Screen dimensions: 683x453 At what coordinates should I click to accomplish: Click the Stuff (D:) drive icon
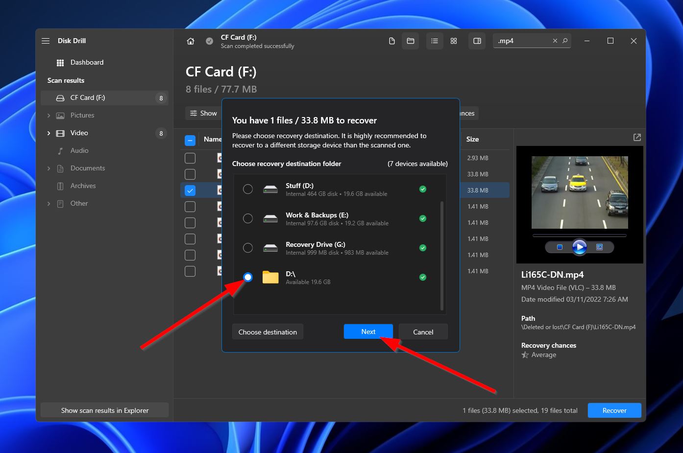(x=270, y=189)
